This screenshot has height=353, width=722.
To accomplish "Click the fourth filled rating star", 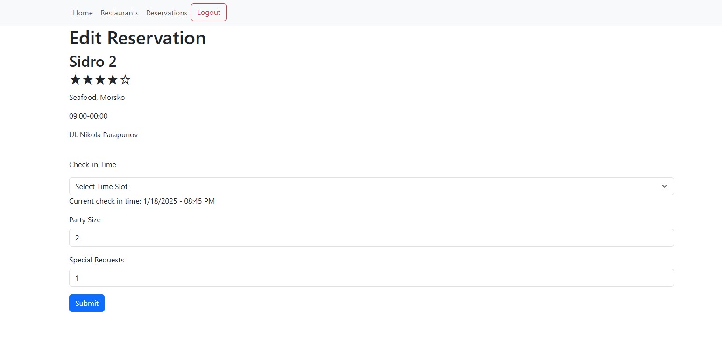I will pos(113,80).
